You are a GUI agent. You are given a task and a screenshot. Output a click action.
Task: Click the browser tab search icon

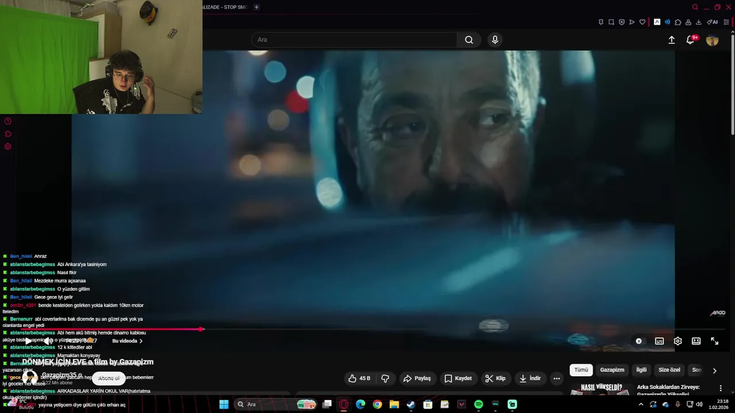coord(695,7)
